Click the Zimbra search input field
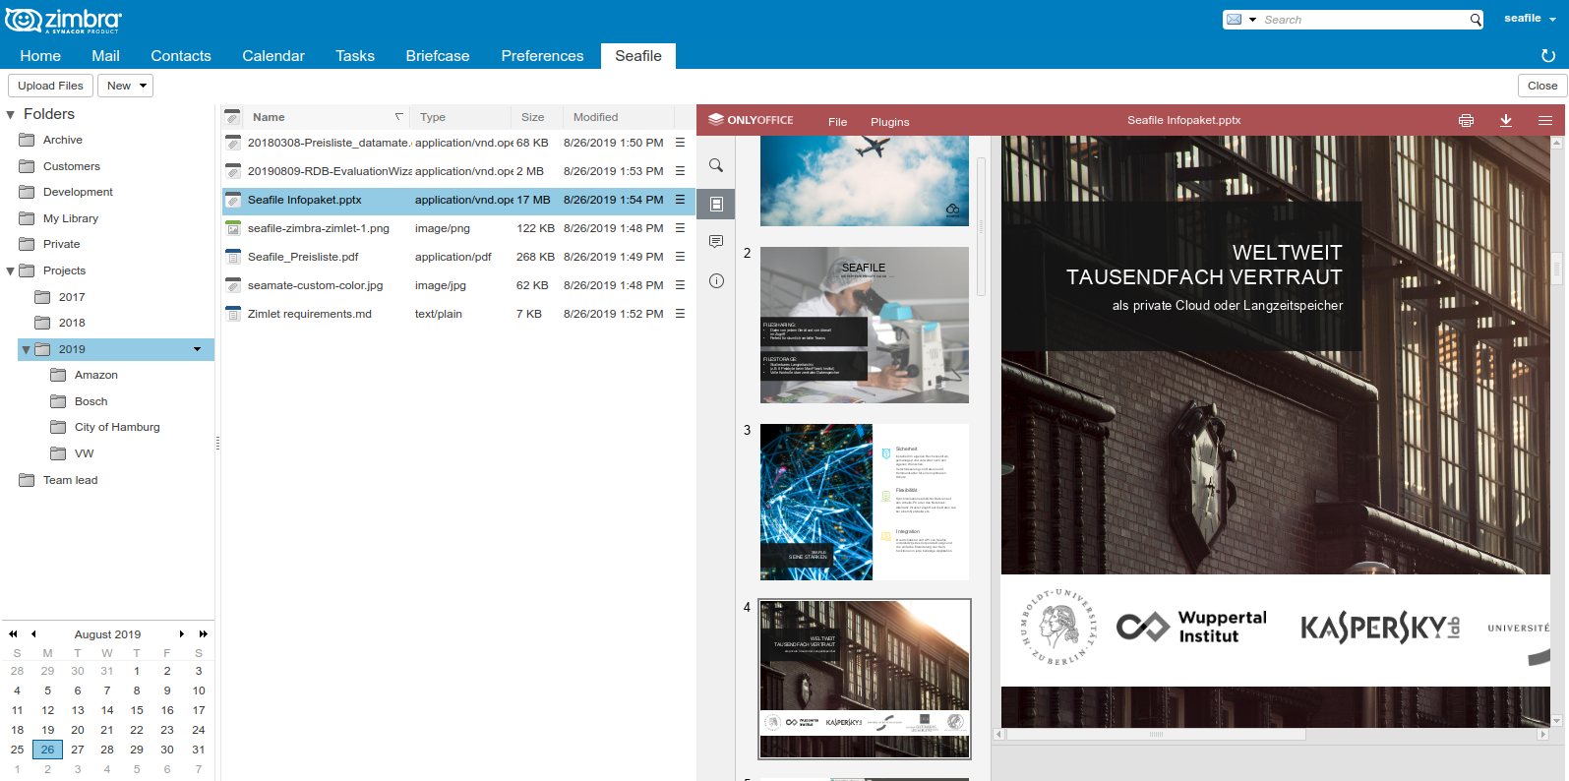This screenshot has height=781, width=1569. click(x=1363, y=20)
